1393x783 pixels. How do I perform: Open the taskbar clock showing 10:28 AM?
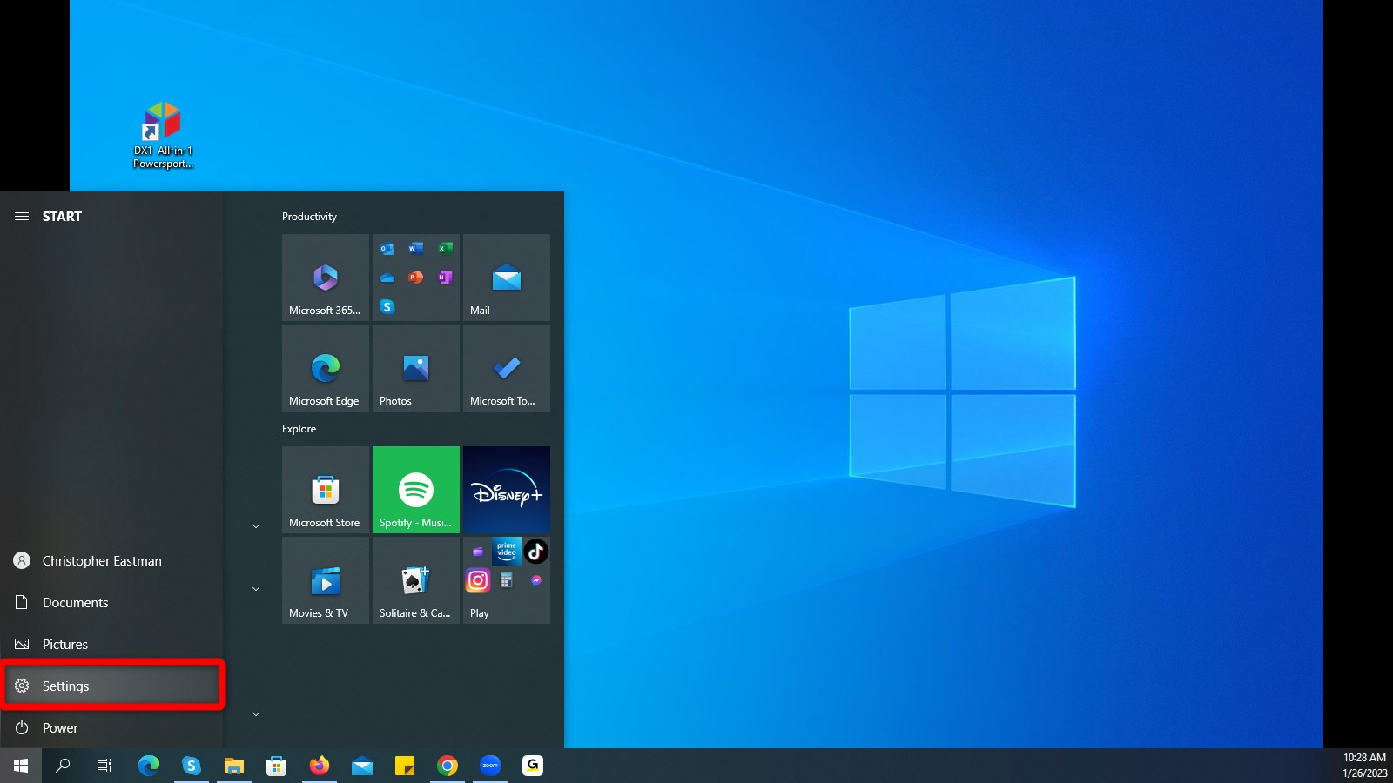[1364, 766]
